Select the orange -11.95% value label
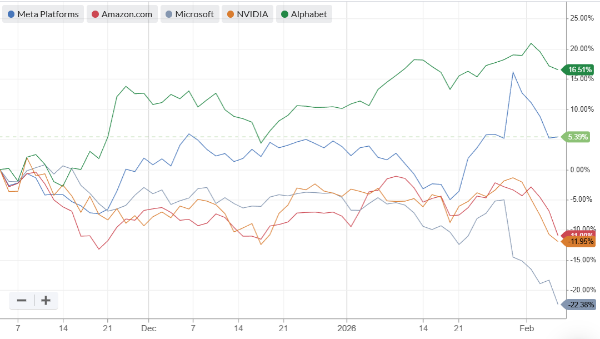The width and height of the screenshot is (600, 339). [578, 241]
